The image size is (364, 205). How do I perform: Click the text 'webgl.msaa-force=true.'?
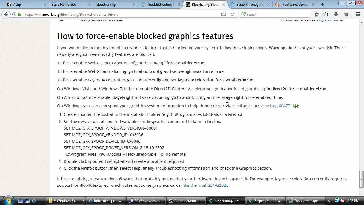tap(202, 71)
